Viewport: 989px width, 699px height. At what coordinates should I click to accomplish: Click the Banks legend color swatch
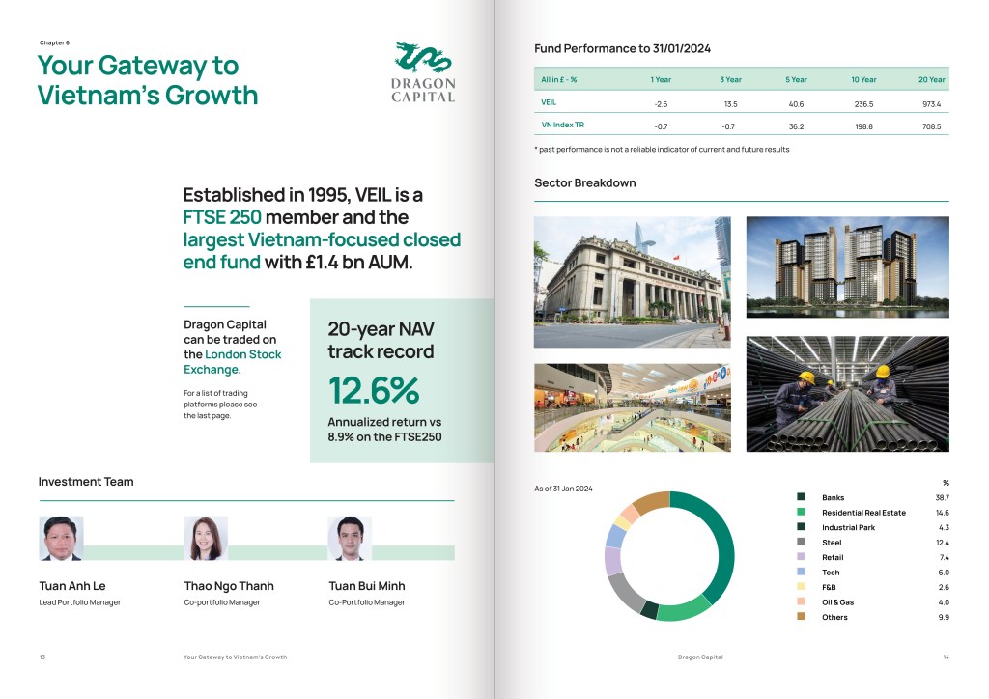pyautogui.click(x=801, y=497)
